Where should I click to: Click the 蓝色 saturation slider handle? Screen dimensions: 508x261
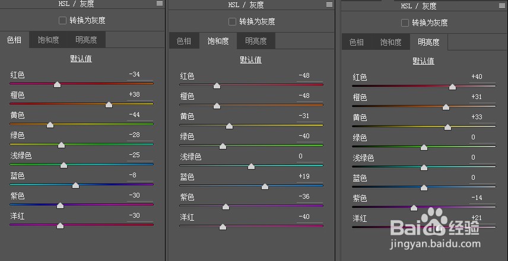coord(265,186)
